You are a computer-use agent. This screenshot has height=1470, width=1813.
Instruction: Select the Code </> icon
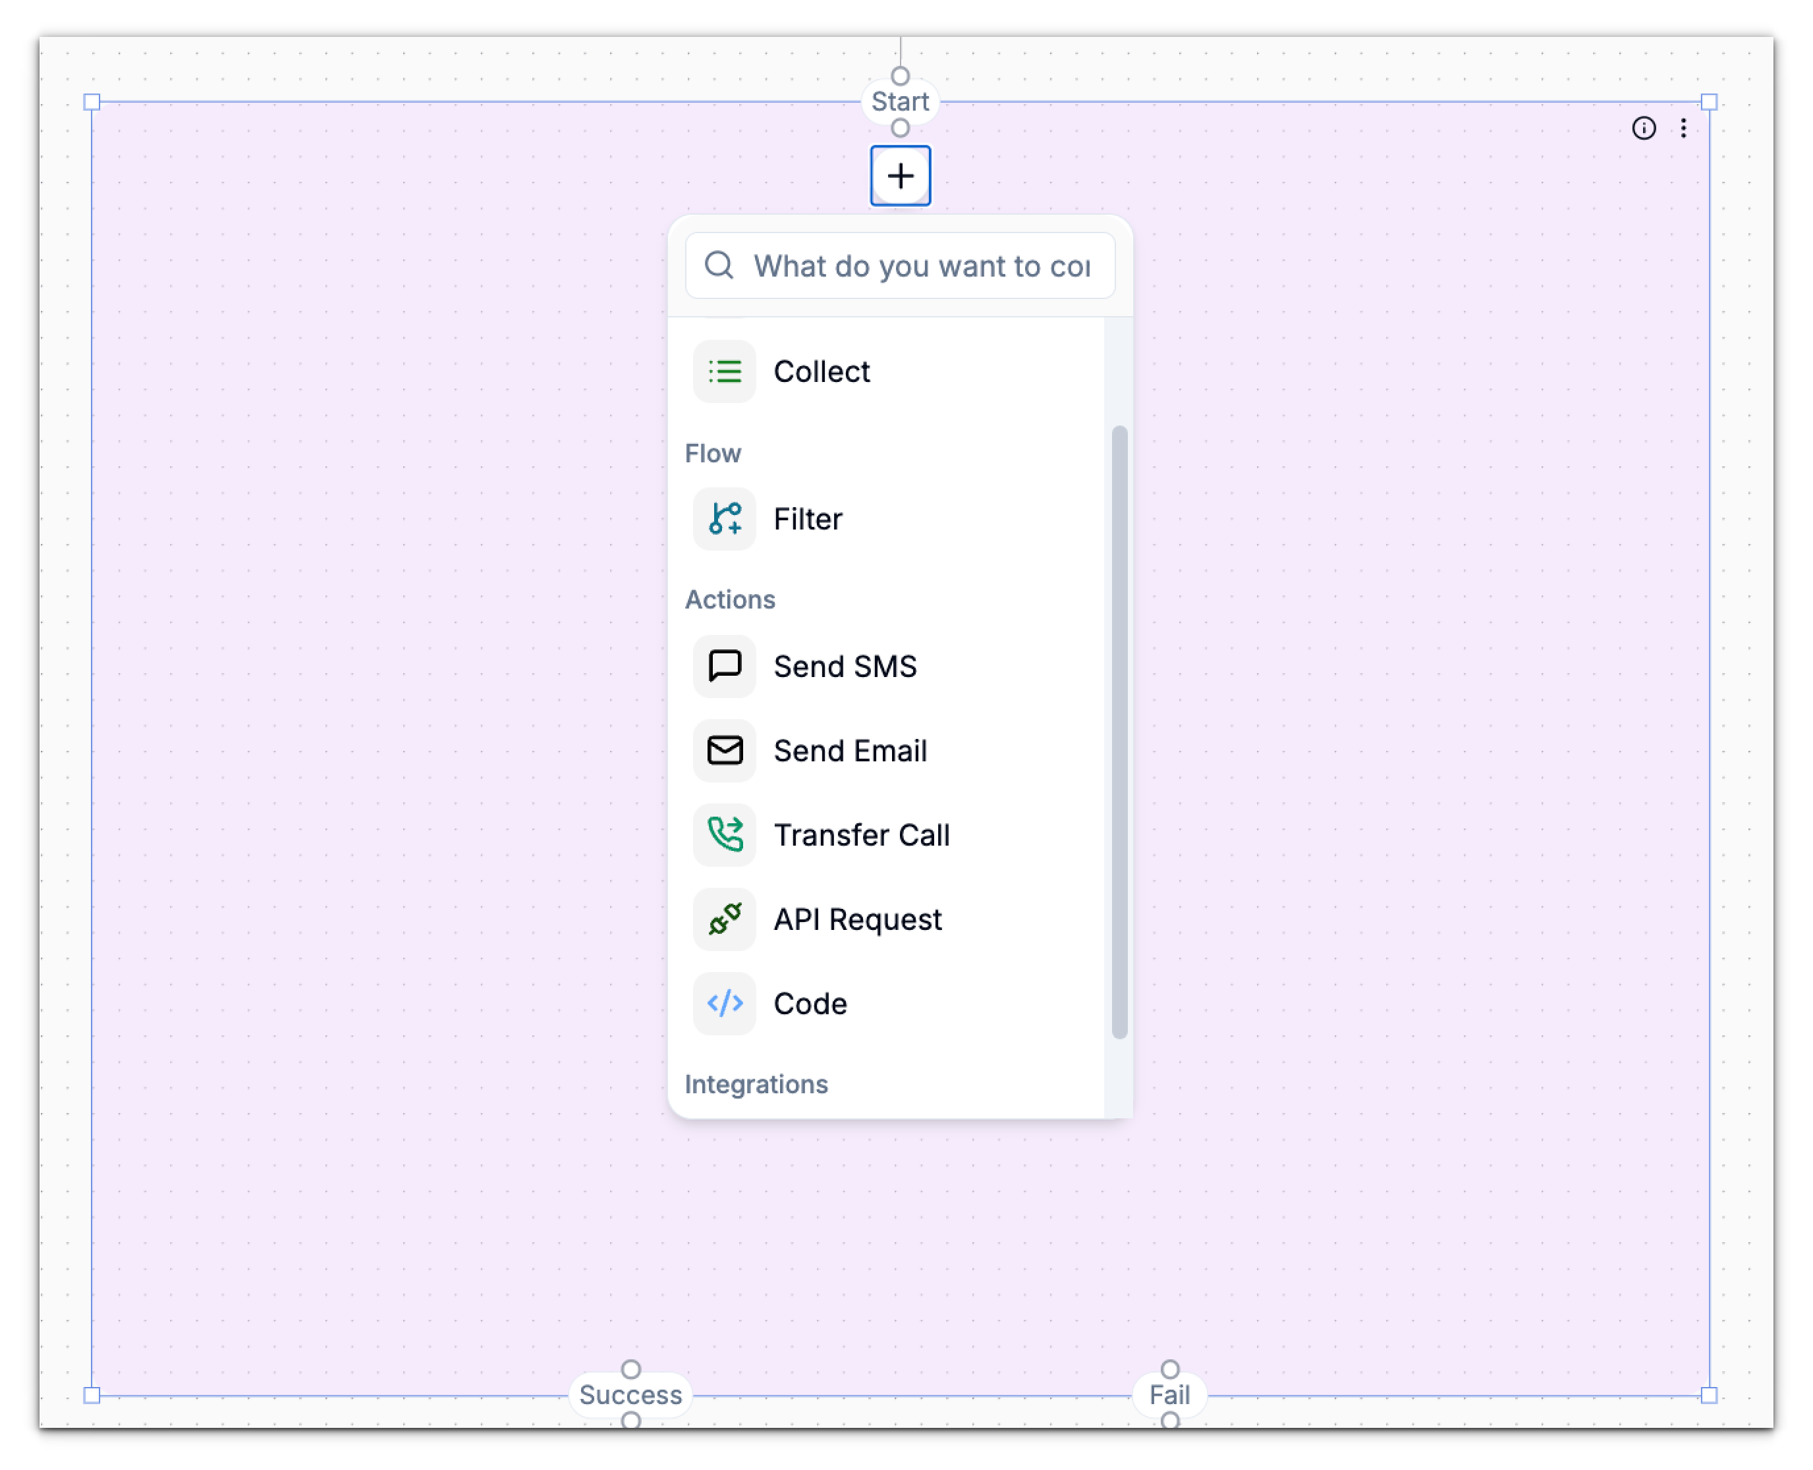[x=725, y=1004]
